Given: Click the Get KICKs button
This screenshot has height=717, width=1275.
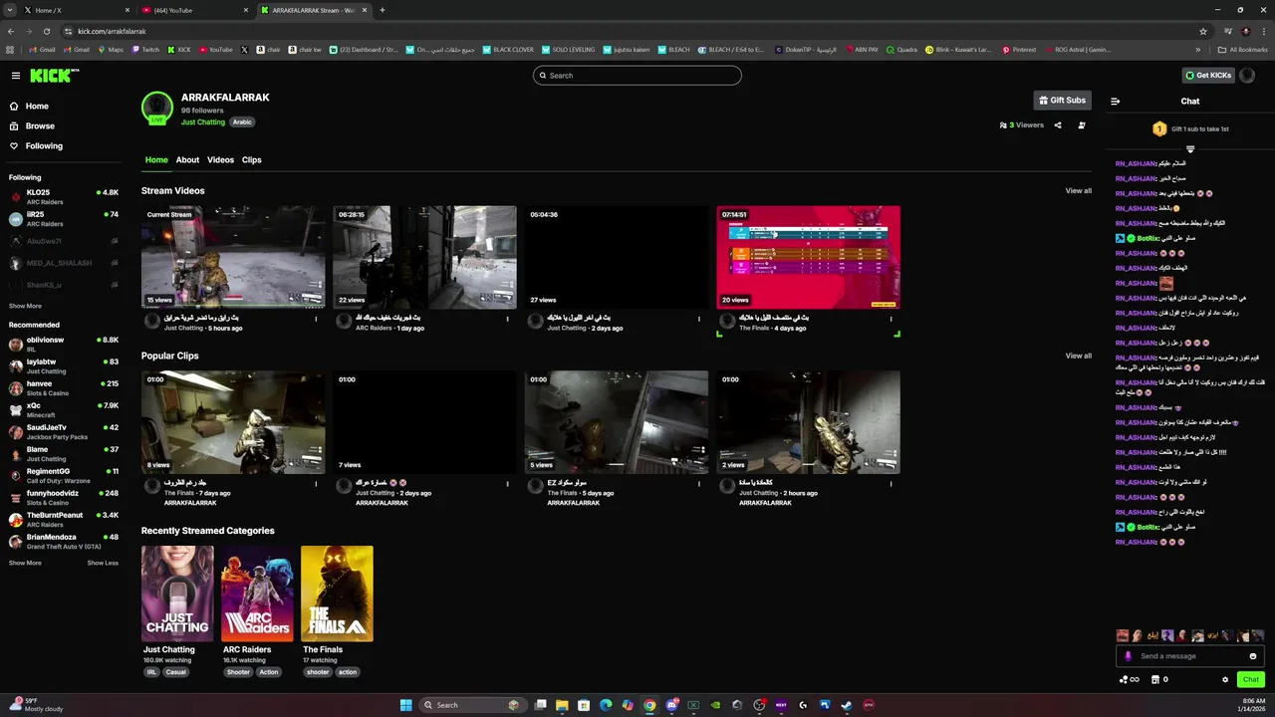Looking at the screenshot, I should tap(1208, 76).
